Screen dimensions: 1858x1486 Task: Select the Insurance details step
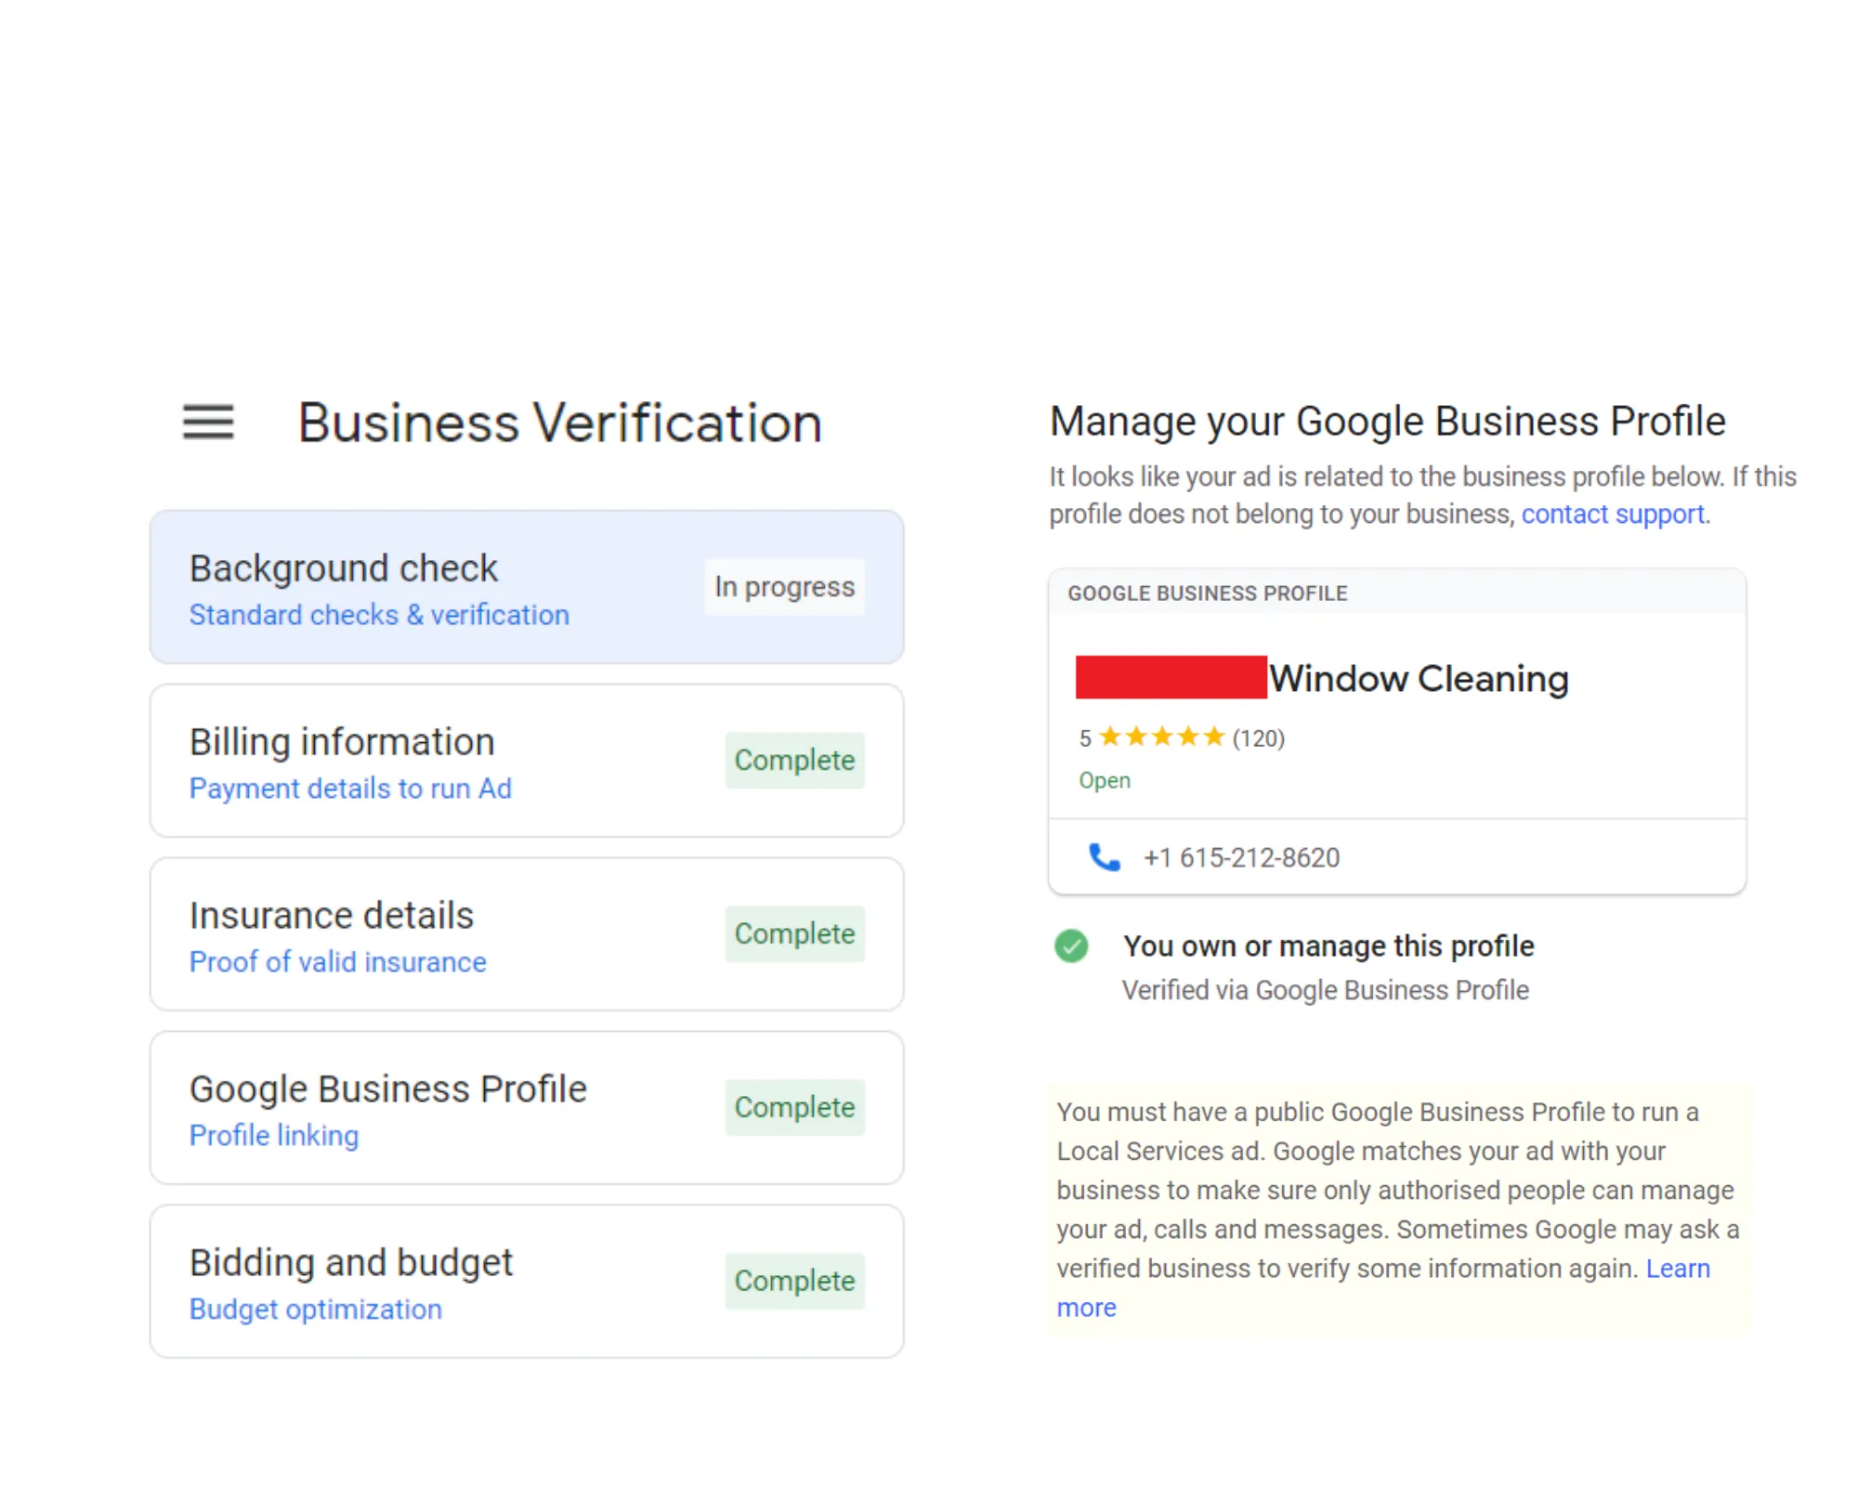[527, 934]
